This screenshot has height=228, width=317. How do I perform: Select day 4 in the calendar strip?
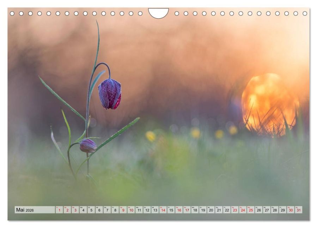83,210
